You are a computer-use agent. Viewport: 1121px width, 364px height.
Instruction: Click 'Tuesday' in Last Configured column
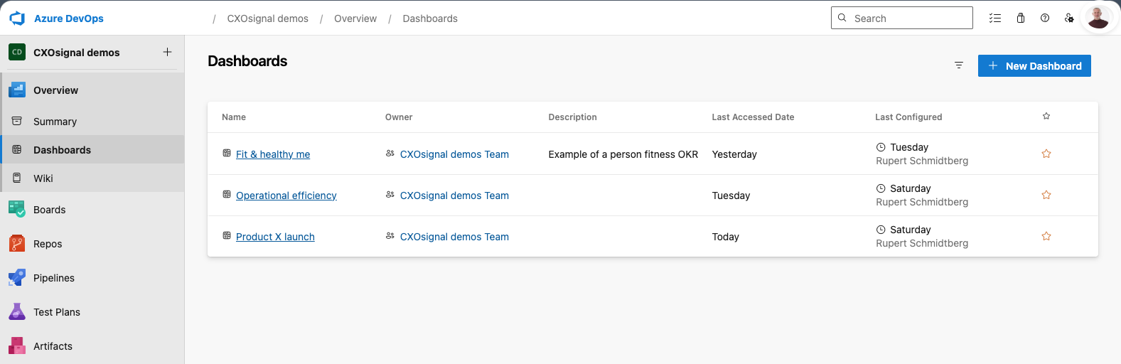[x=909, y=147]
